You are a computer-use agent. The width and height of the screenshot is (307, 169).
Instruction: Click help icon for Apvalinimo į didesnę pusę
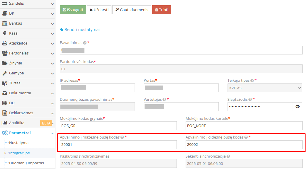(246, 137)
